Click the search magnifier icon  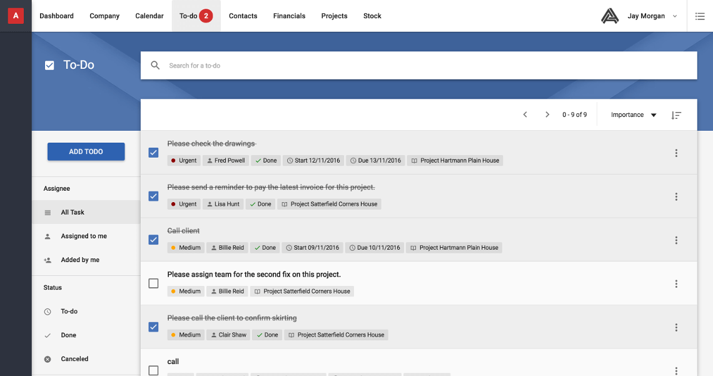[155, 66]
